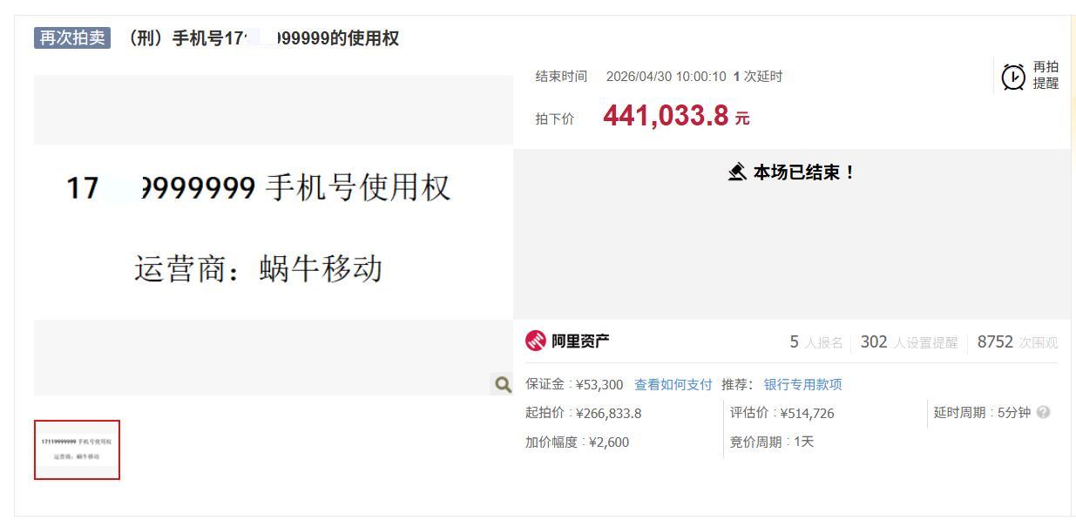Click the 5 人报名 registrant count
1076x527 pixels.
(x=816, y=342)
